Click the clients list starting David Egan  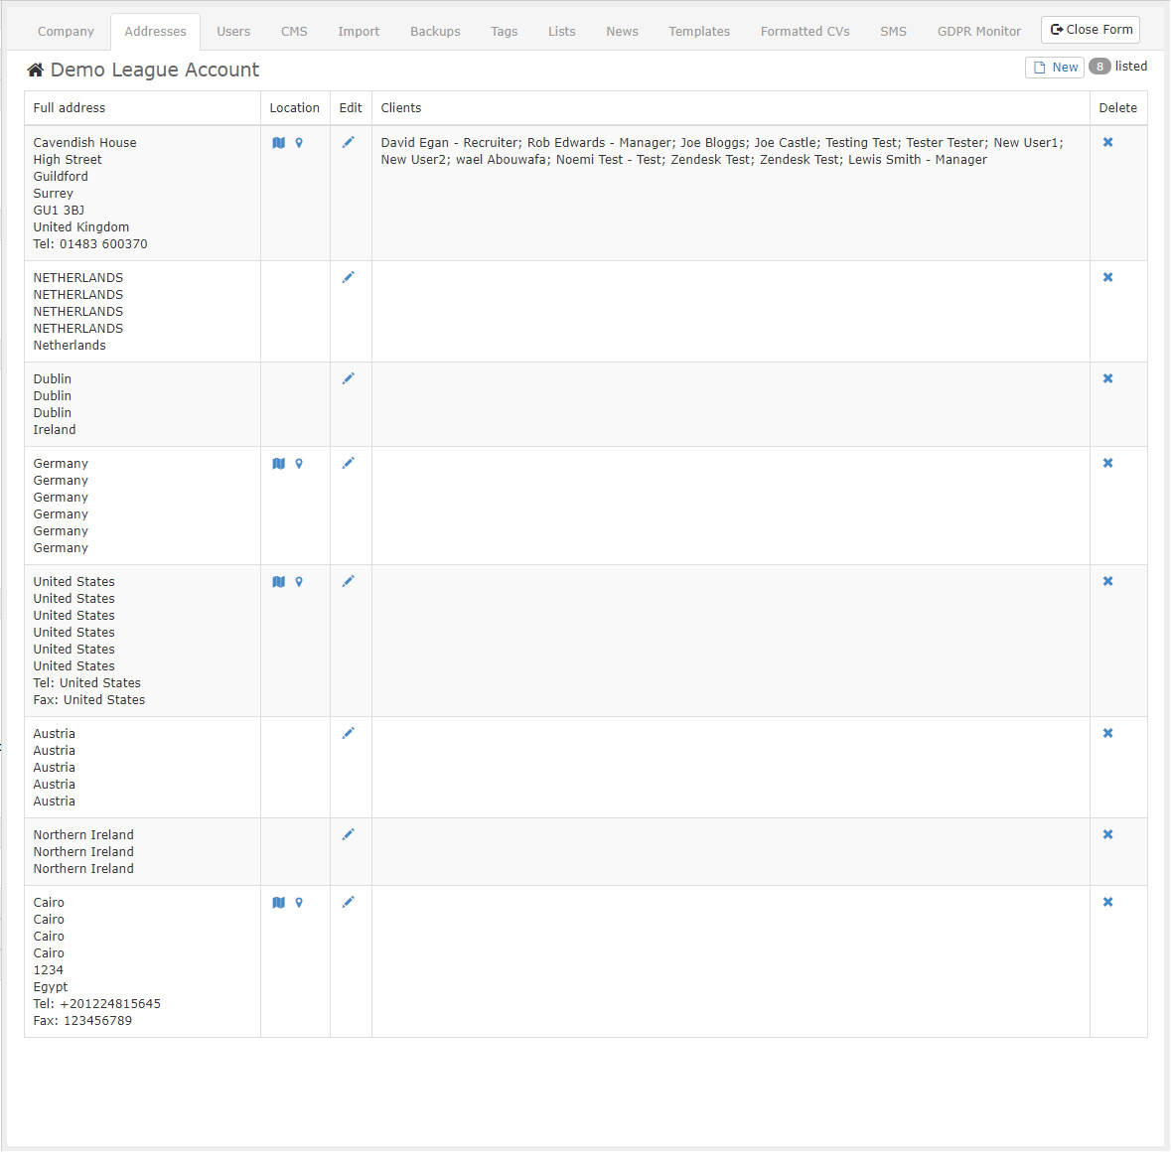tap(722, 151)
